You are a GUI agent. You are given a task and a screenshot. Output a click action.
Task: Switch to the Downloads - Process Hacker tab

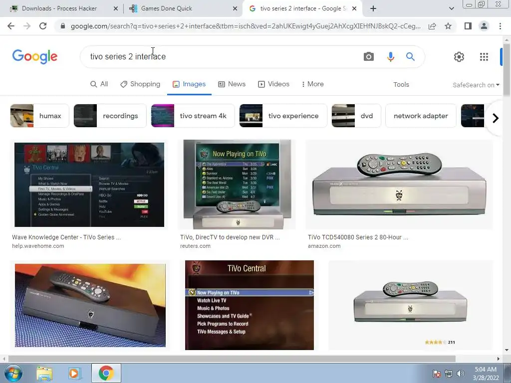point(60,8)
